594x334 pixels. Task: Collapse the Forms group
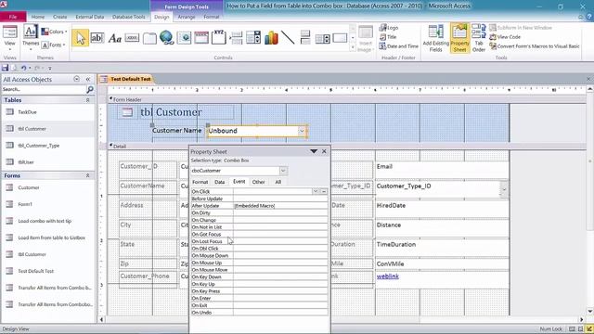click(x=87, y=175)
